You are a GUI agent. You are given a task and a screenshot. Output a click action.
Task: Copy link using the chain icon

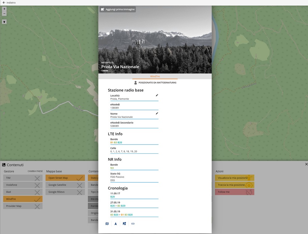point(133,224)
